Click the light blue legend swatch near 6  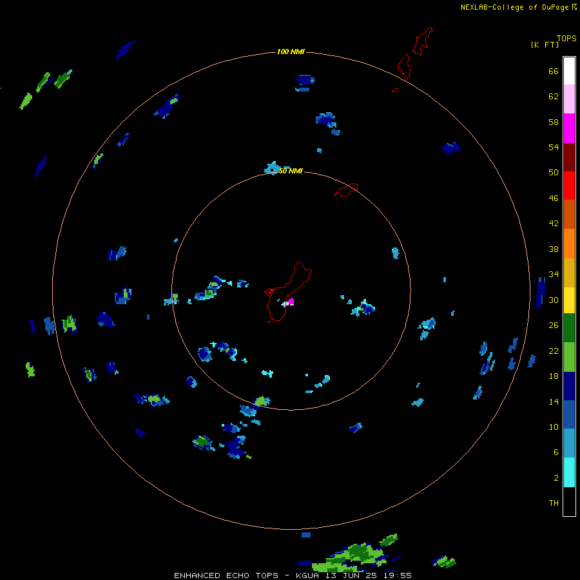[x=569, y=443]
